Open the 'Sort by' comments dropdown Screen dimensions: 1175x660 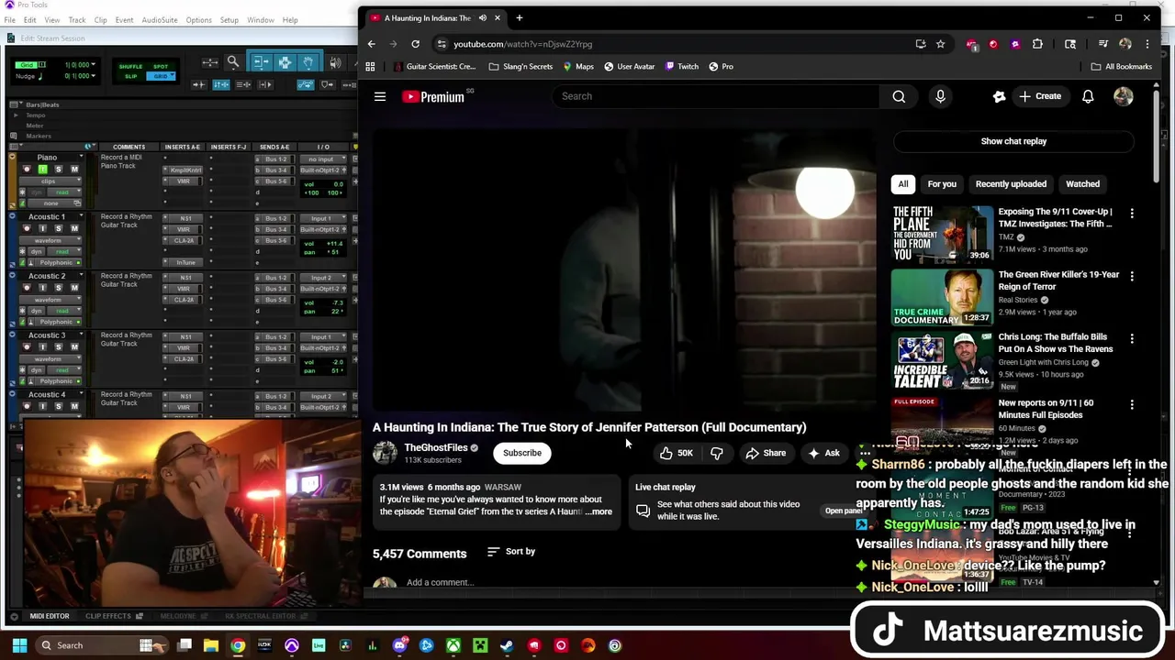coord(511,551)
